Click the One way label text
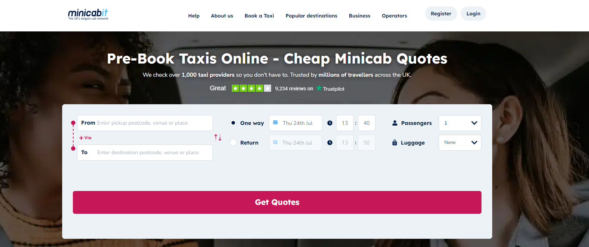589x247 pixels. click(252, 123)
